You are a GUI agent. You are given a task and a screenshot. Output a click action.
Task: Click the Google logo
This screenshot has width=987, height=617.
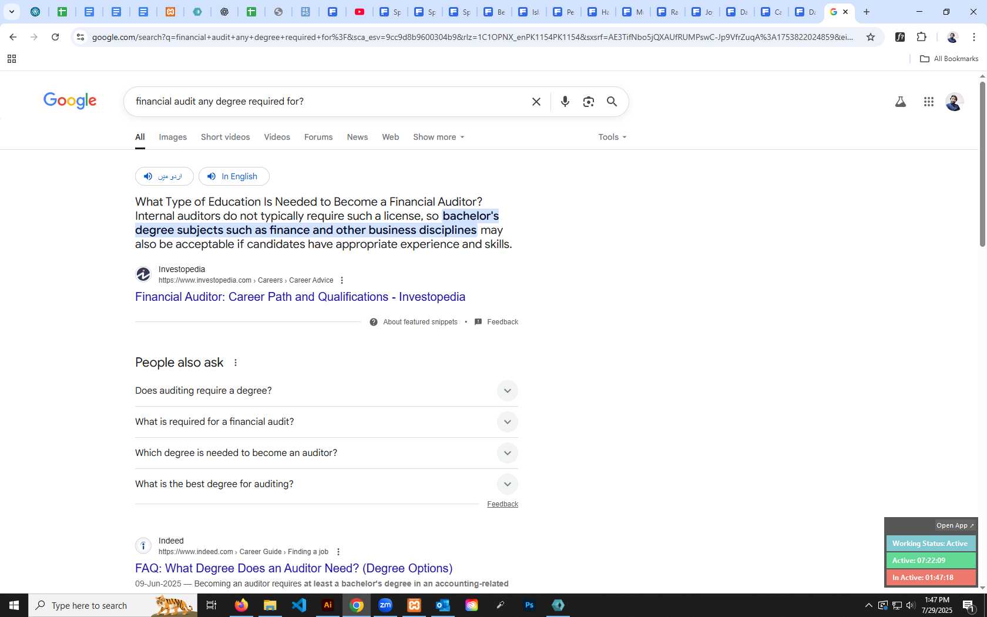pos(70,101)
